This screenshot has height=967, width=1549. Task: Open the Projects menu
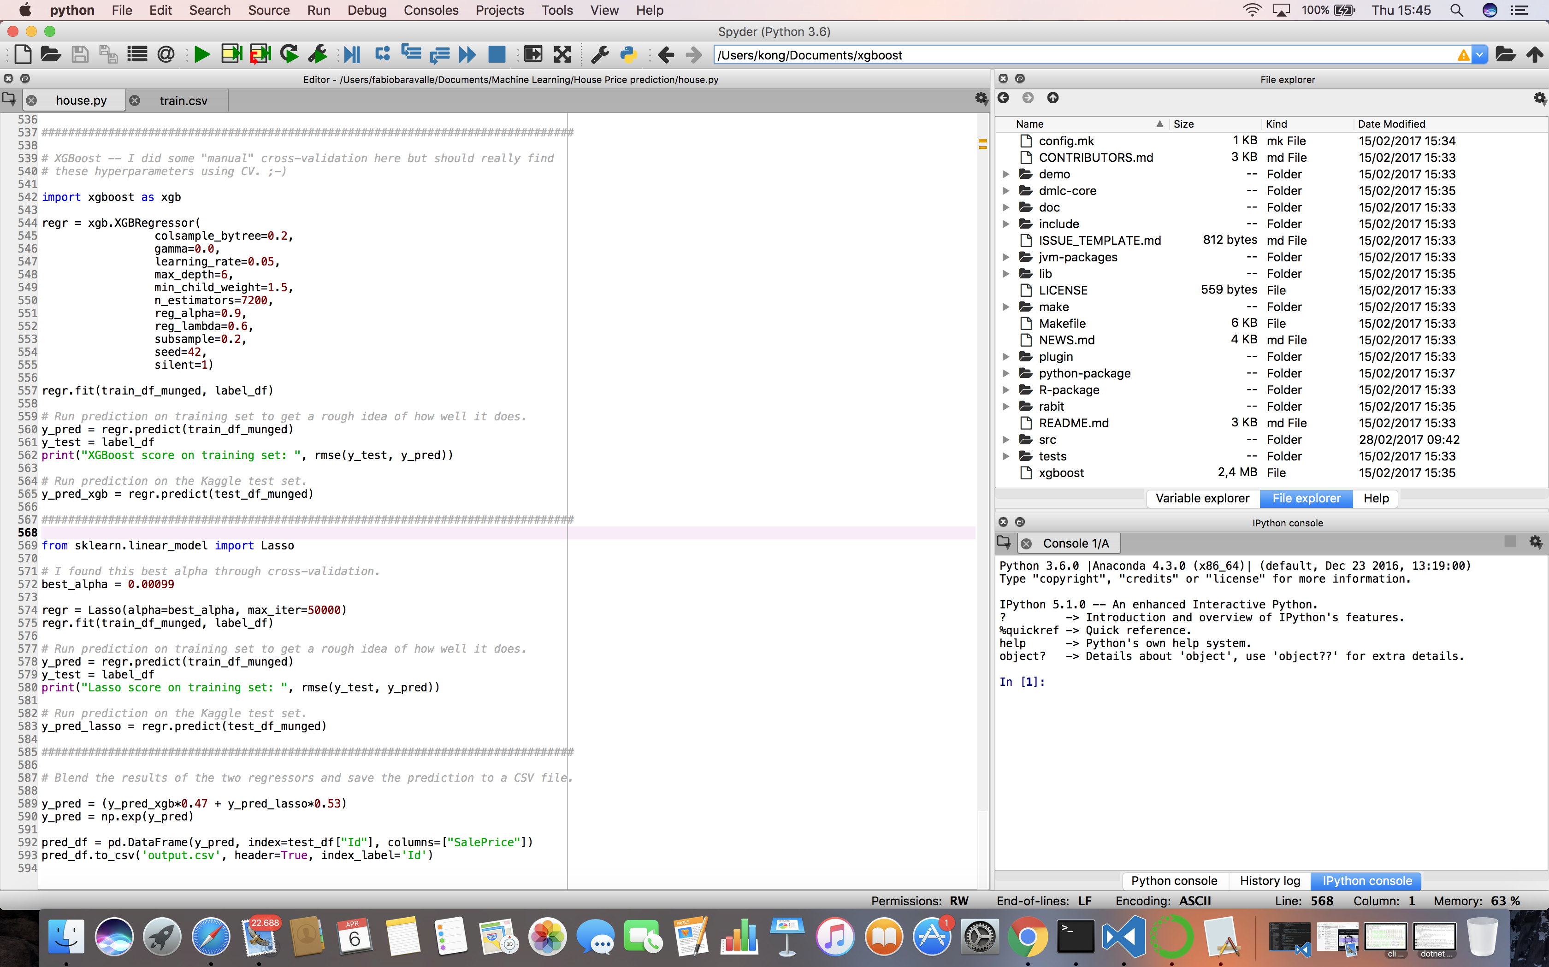click(499, 10)
